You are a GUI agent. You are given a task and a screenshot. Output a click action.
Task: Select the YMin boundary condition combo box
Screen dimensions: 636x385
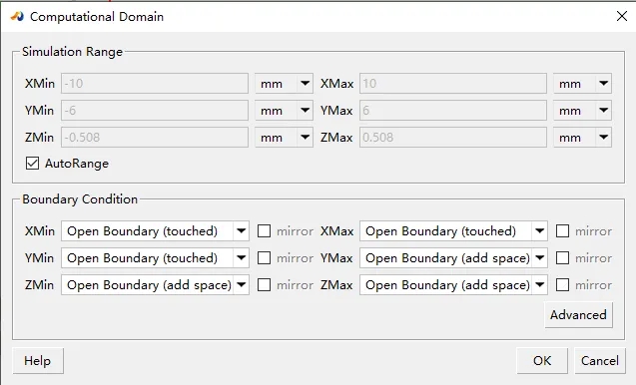155,257
